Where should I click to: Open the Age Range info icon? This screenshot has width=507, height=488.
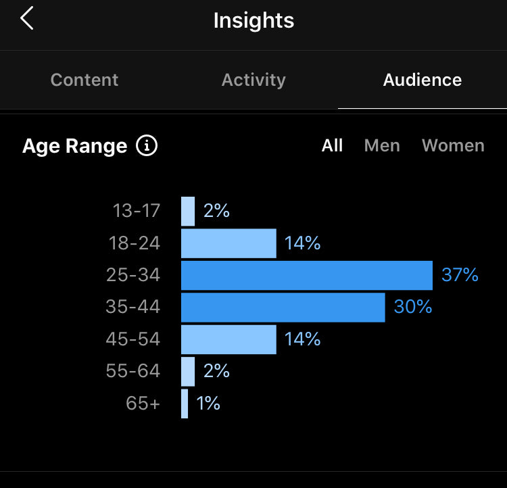pos(147,145)
